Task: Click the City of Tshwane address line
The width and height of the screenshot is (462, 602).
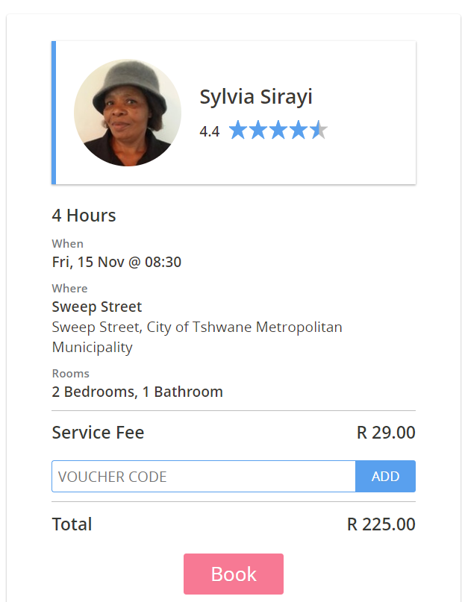Action: (x=197, y=337)
